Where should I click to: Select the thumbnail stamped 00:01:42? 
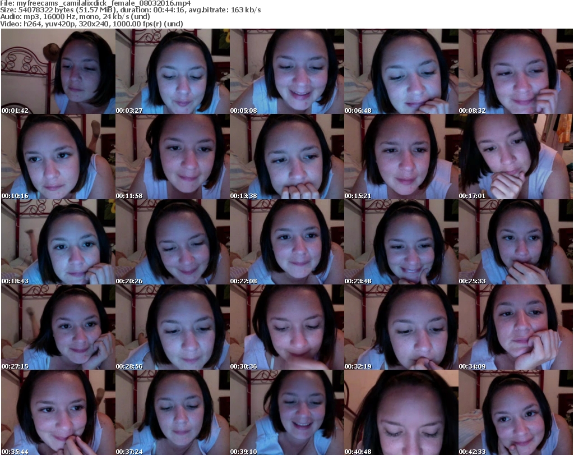(58, 71)
